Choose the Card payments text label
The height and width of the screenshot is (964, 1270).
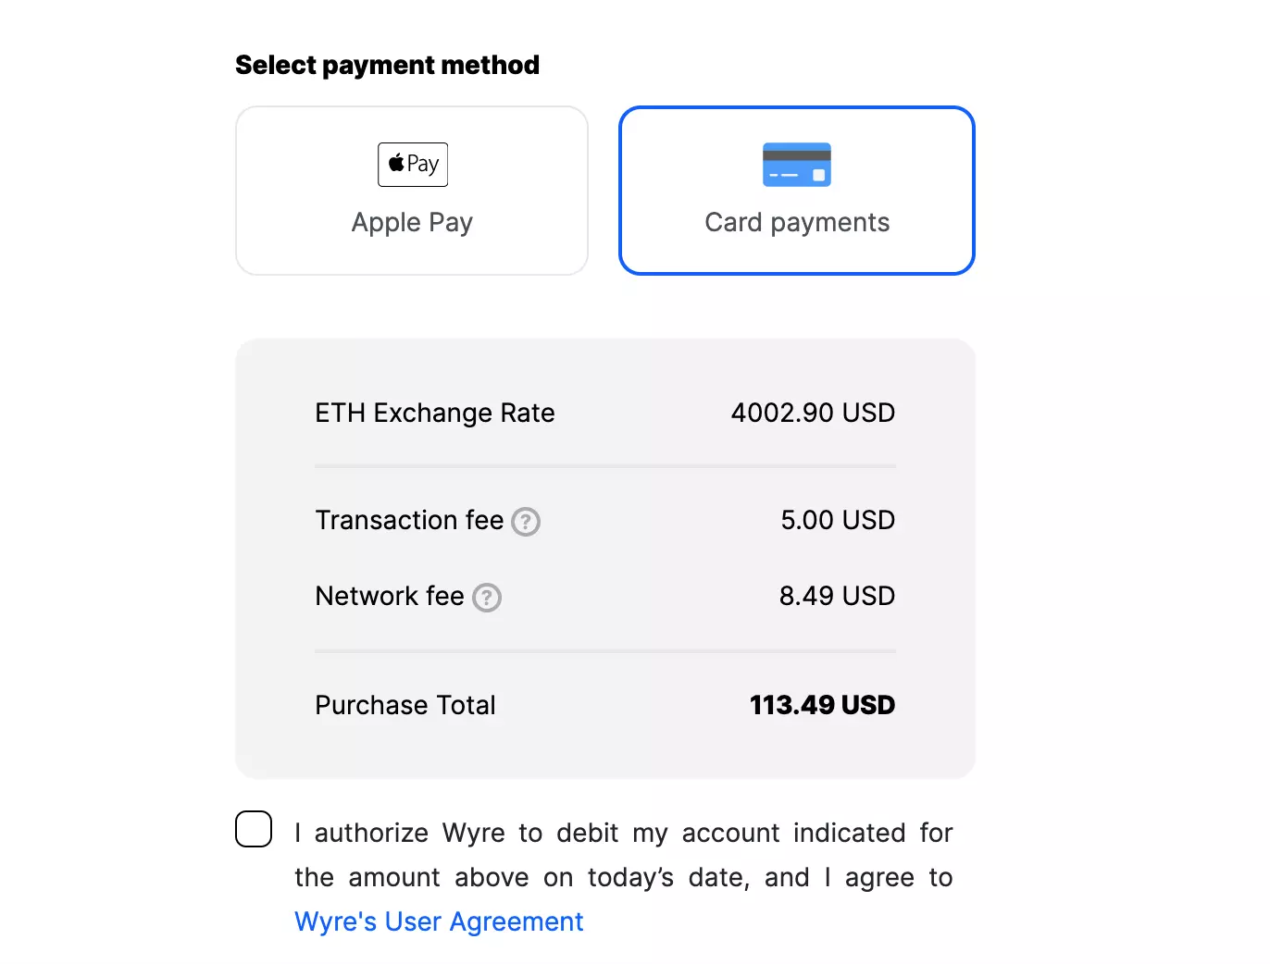[x=796, y=222]
